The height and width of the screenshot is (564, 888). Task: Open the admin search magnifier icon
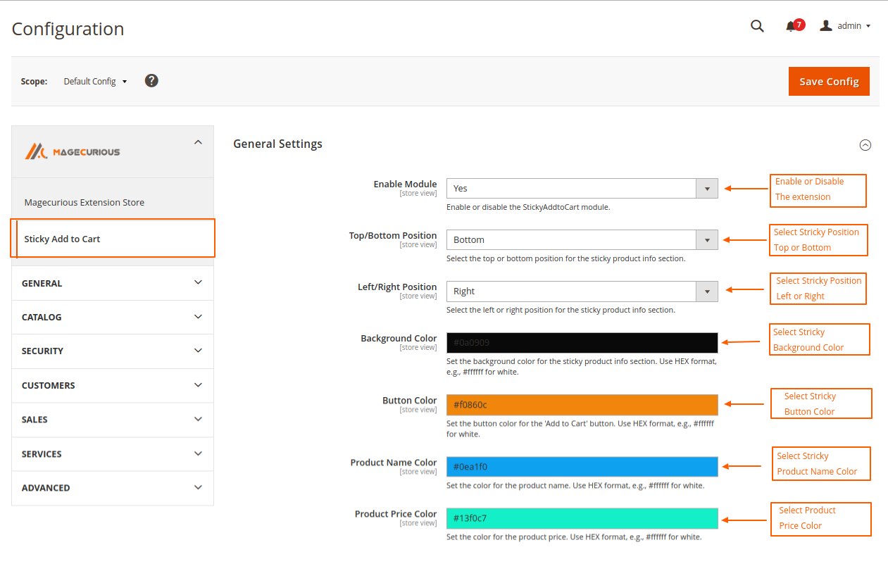757,25
